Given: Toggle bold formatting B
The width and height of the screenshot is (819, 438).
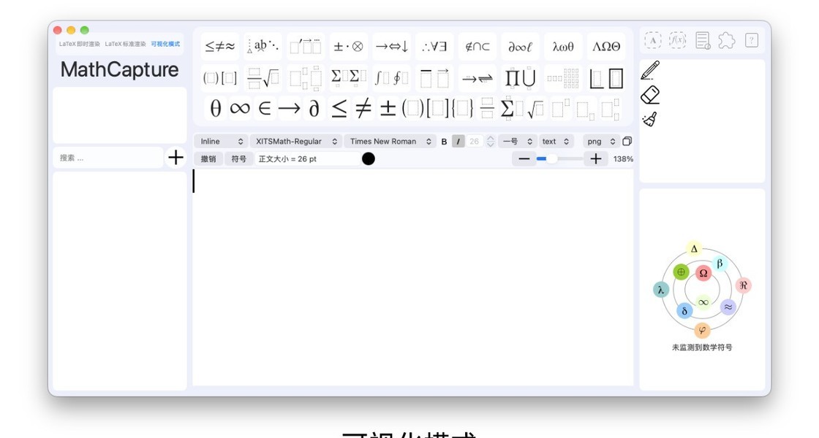Looking at the screenshot, I should coord(444,142).
